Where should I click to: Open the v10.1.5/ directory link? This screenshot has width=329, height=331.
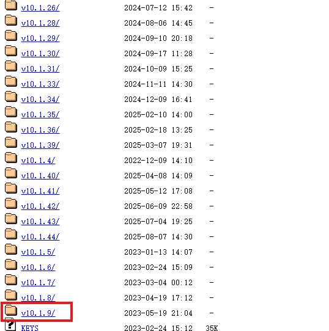pos(38,252)
